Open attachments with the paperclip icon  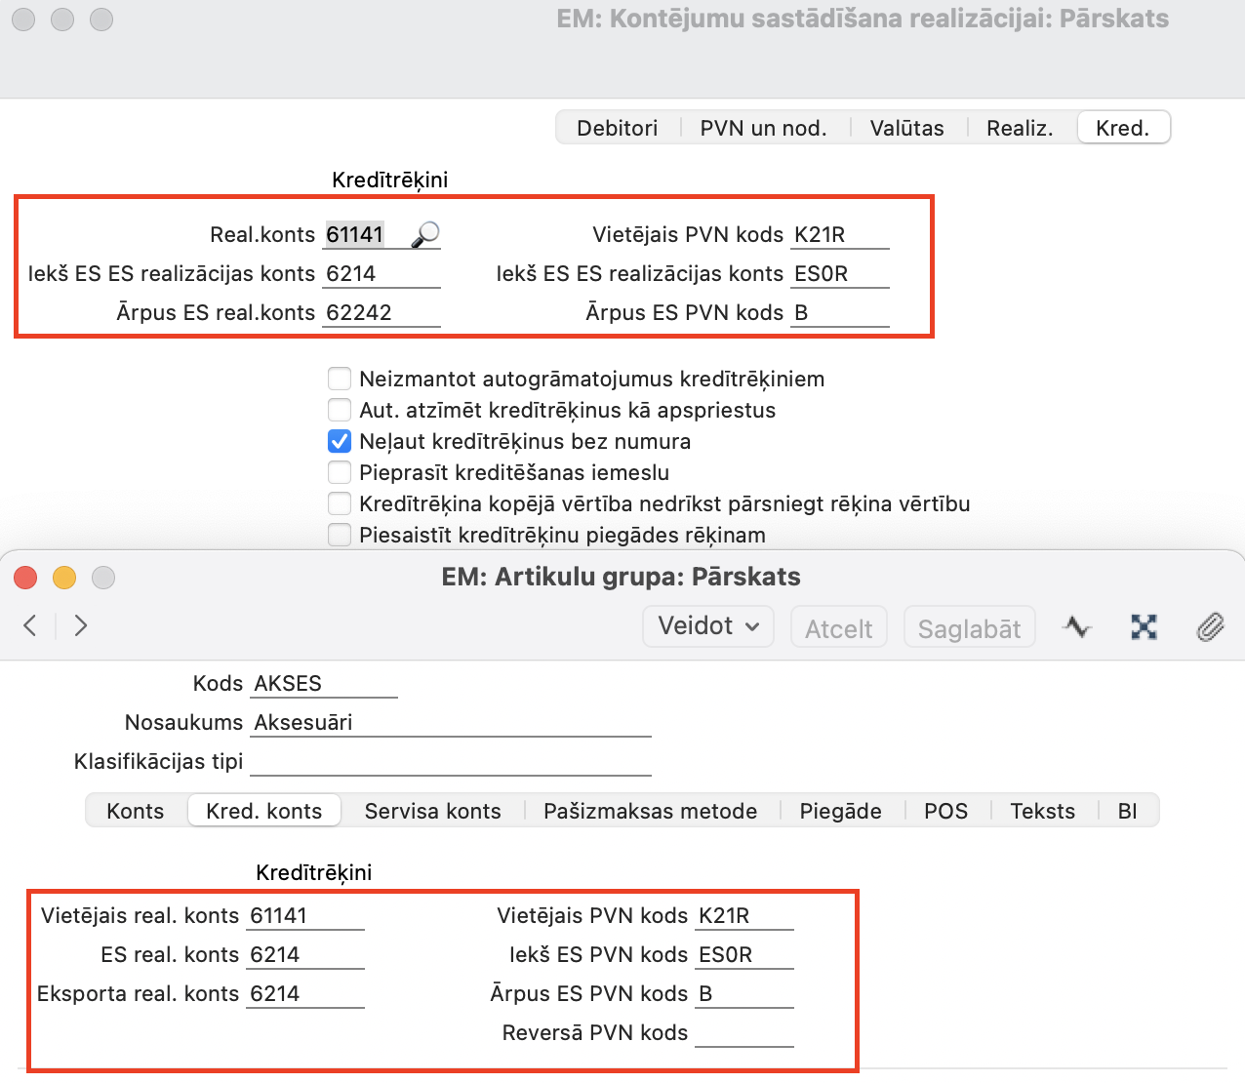(1210, 626)
